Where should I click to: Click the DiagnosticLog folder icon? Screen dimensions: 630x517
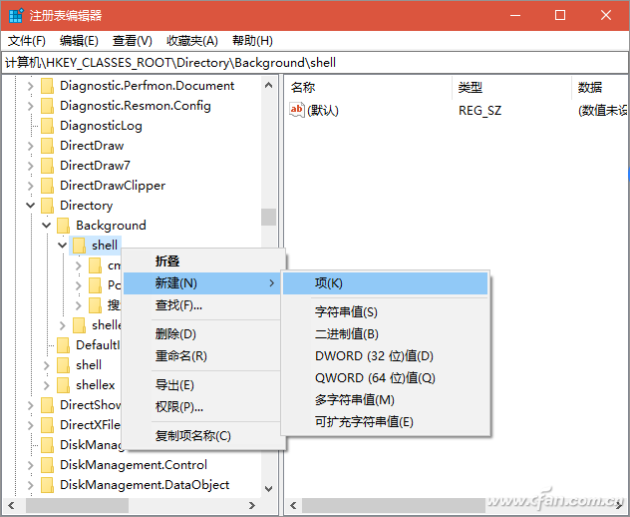48,126
